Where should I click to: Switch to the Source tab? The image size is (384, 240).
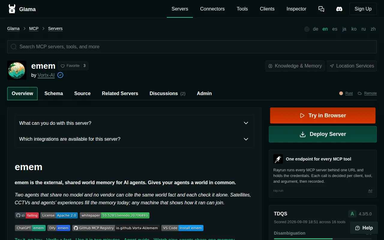click(x=82, y=94)
